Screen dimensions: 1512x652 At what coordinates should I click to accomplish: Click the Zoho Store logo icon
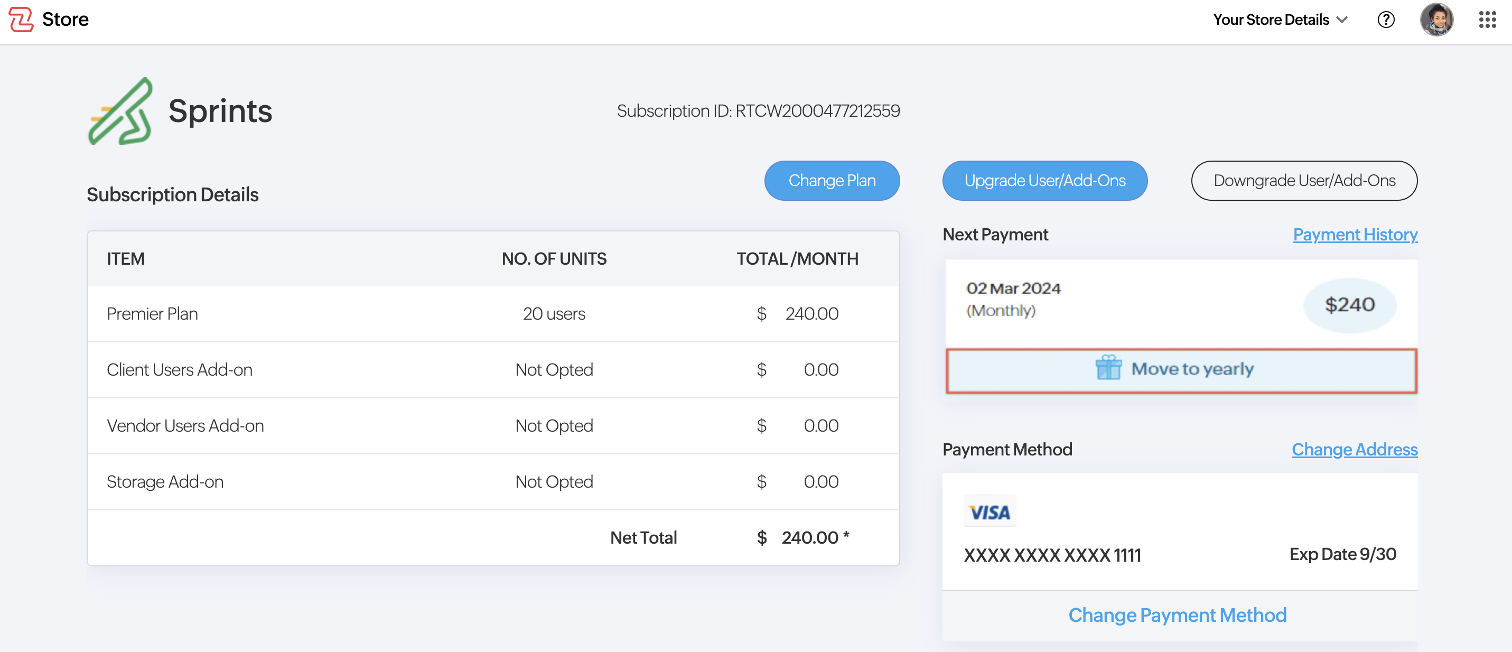tap(21, 20)
